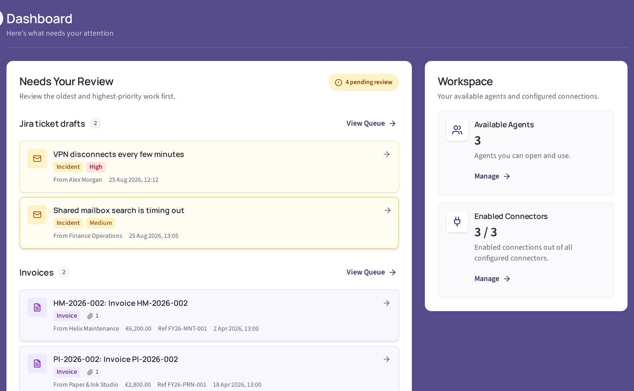This screenshot has height=391, width=634.
Task: Click the '2 Apr 2026, 13:00' date
Action: (x=236, y=328)
